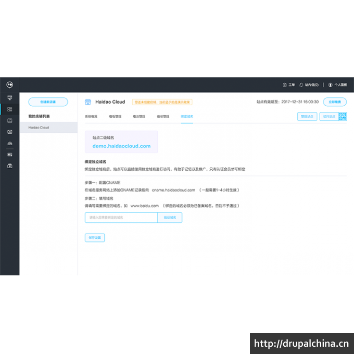Click the 绑定独立域名 section heading
354x354 pixels.
[95, 162]
